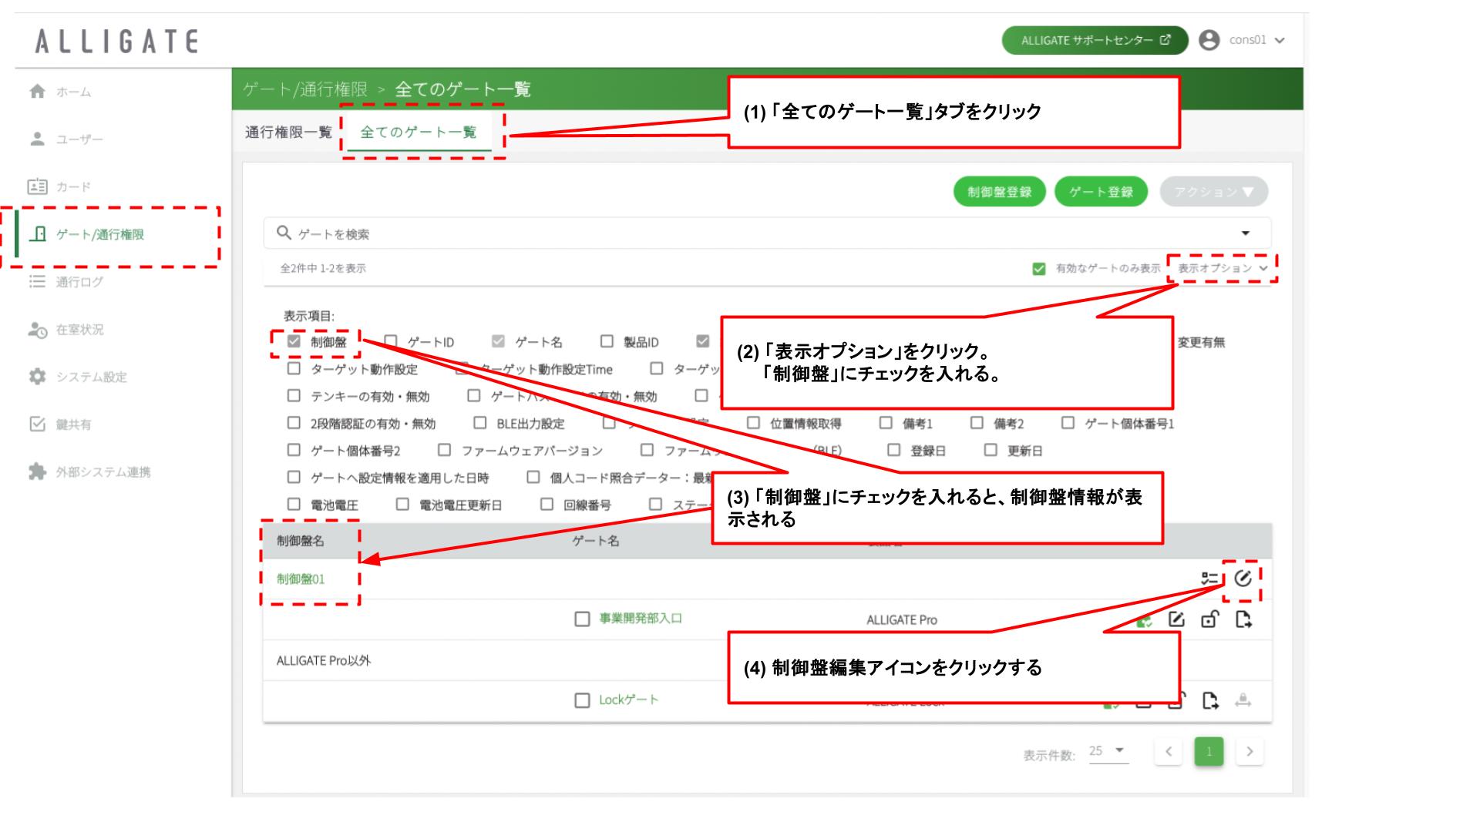Screen dimensions: 1480x832
Task: Go to next page arrow
Action: [1250, 752]
